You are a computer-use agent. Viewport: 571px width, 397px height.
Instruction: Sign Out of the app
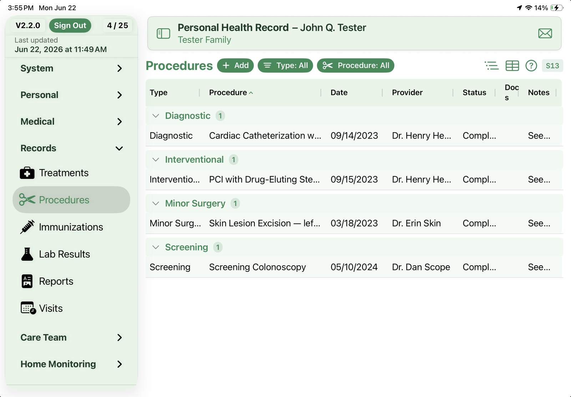(x=70, y=25)
